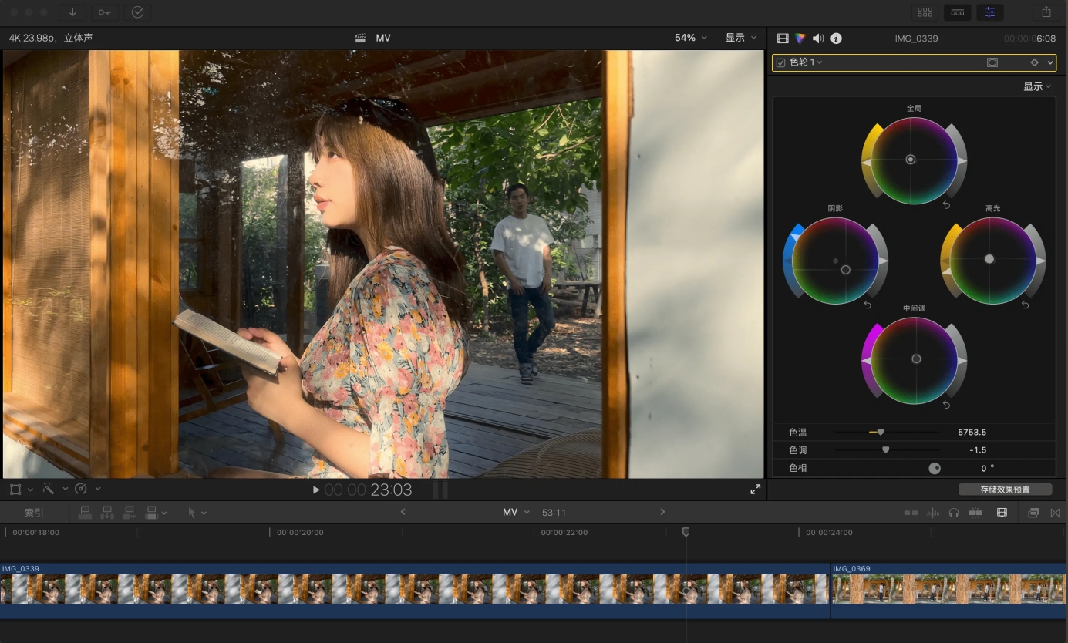Switch to the Video inspector filmstrip tab

tap(783, 39)
